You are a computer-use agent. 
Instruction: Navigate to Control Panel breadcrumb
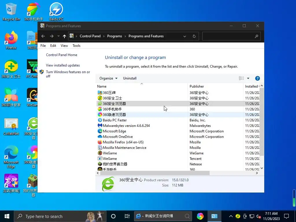[90, 36]
